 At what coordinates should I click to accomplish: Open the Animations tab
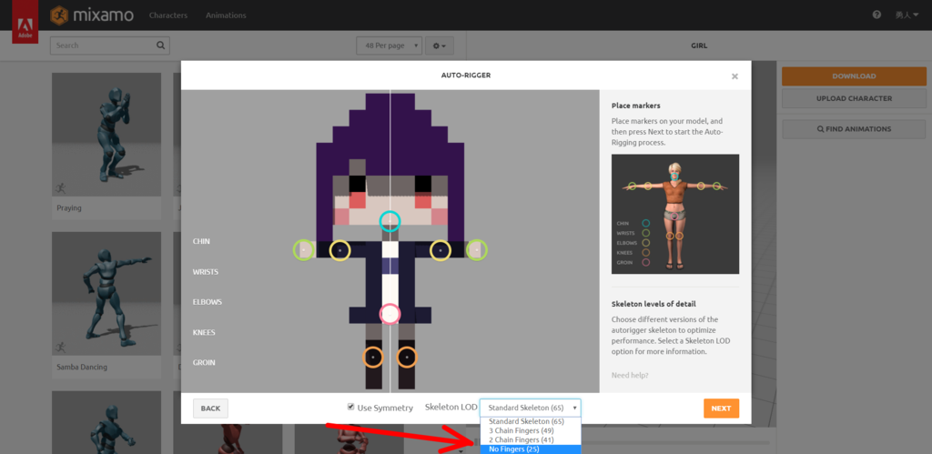[226, 15]
